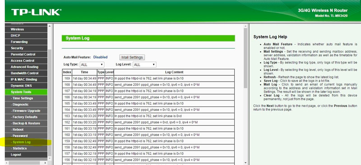Click Logout in the sidebar
The width and height of the screenshot is (361, 165).
pyautogui.click(x=26, y=155)
